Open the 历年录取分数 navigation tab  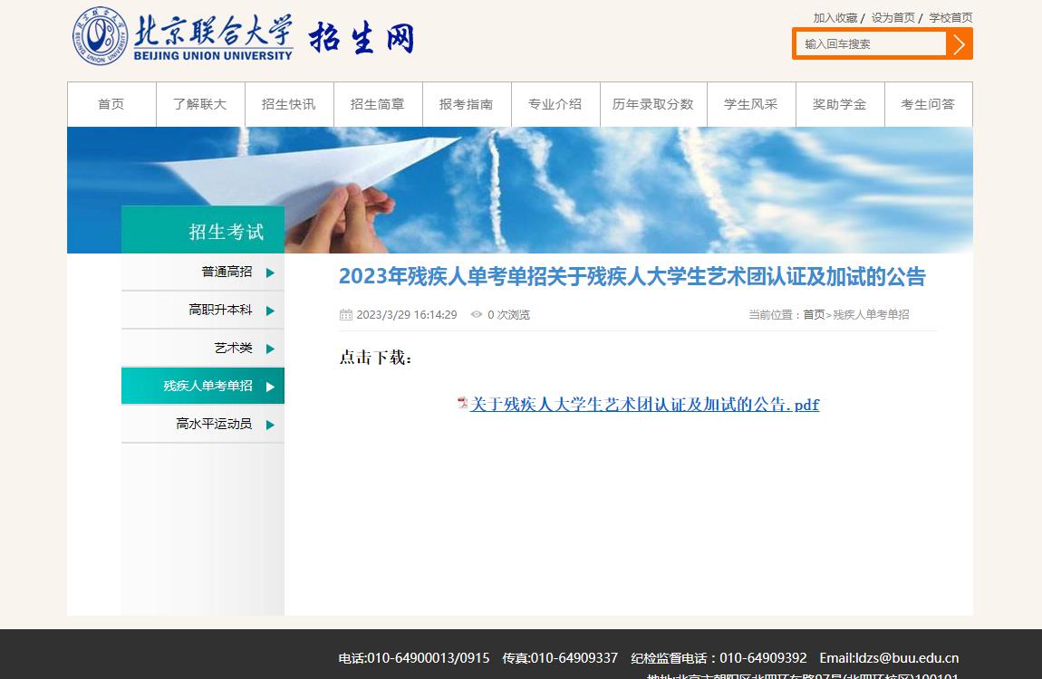coord(653,104)
